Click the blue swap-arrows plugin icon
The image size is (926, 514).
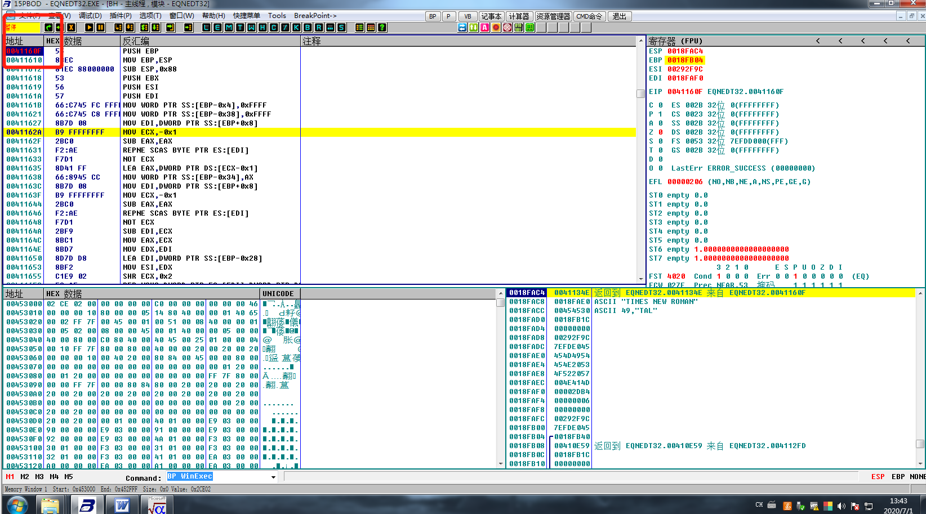(x=462, y=27)
